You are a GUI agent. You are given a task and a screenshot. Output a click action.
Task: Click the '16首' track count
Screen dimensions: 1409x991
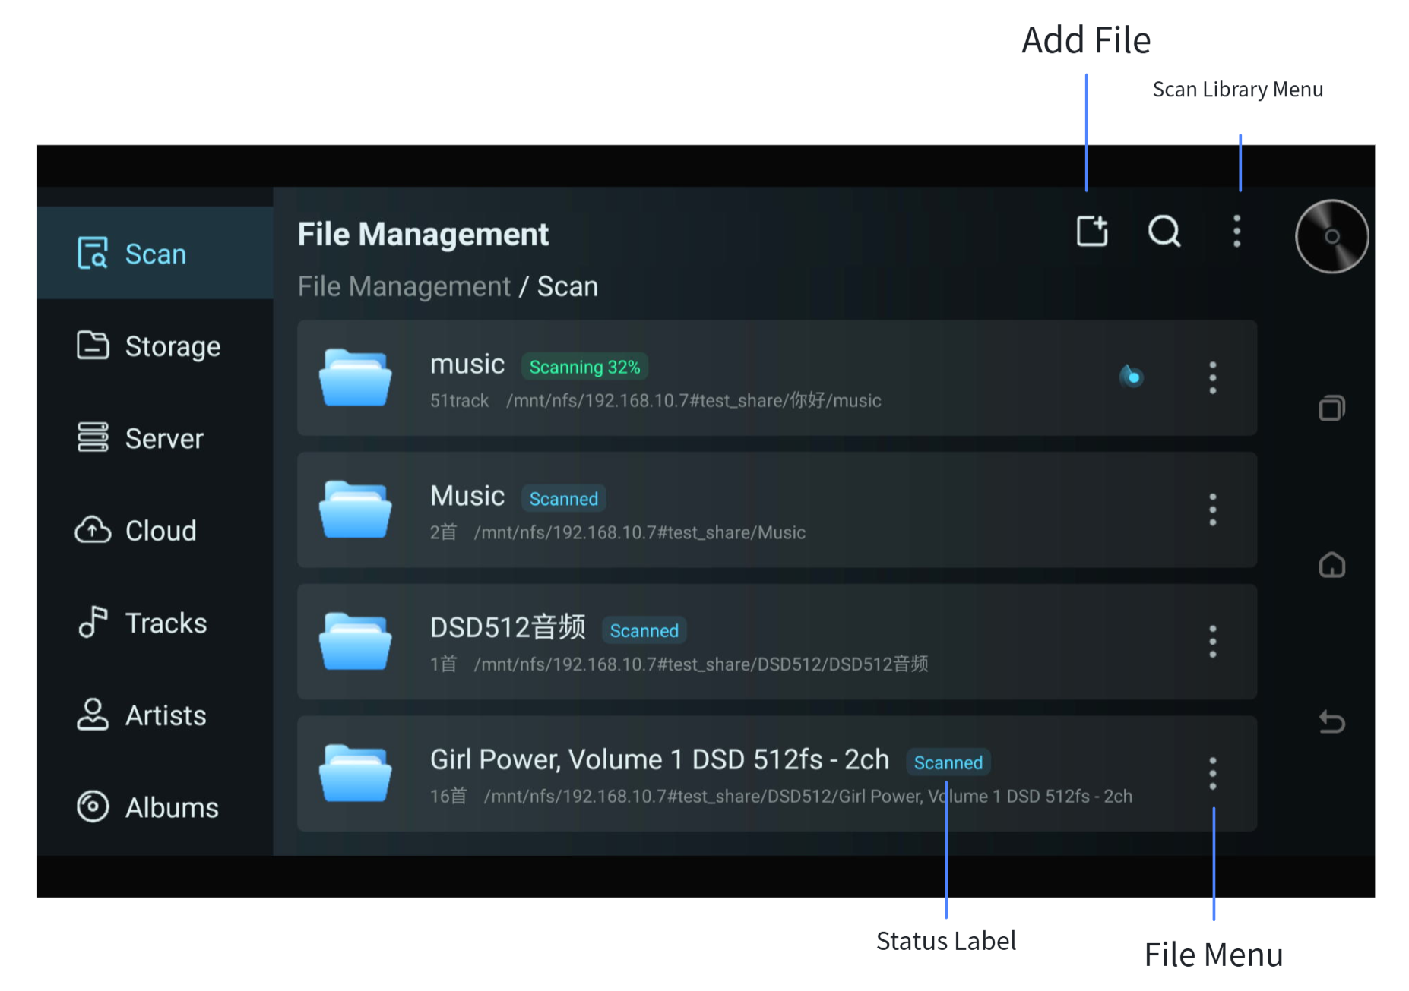(x=448, y=796)
